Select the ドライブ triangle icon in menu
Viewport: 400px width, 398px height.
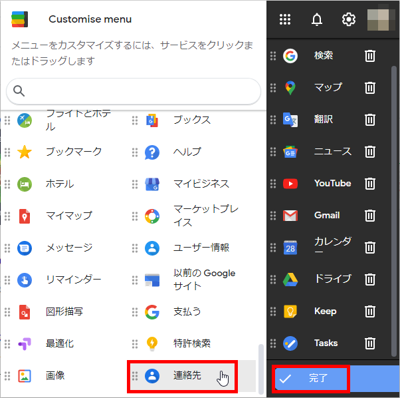coord(290,280)
